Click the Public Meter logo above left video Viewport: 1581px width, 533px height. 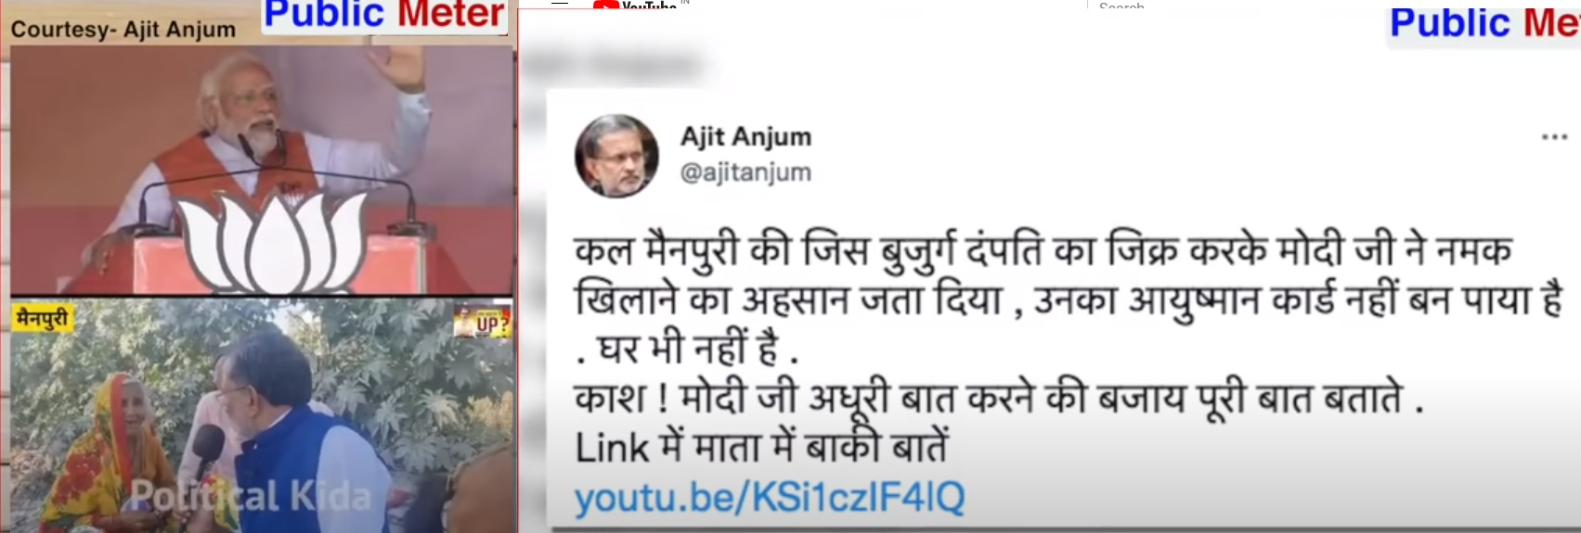tap(384, 16)
